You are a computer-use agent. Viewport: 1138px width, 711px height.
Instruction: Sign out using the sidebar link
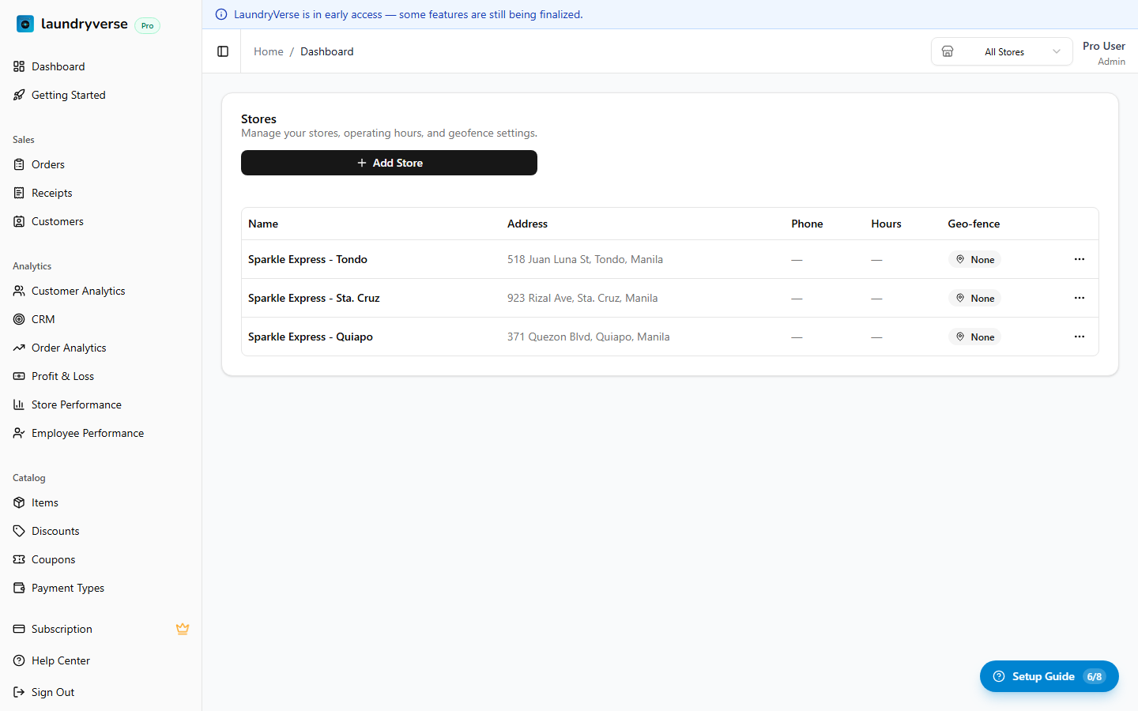(53, 692)
